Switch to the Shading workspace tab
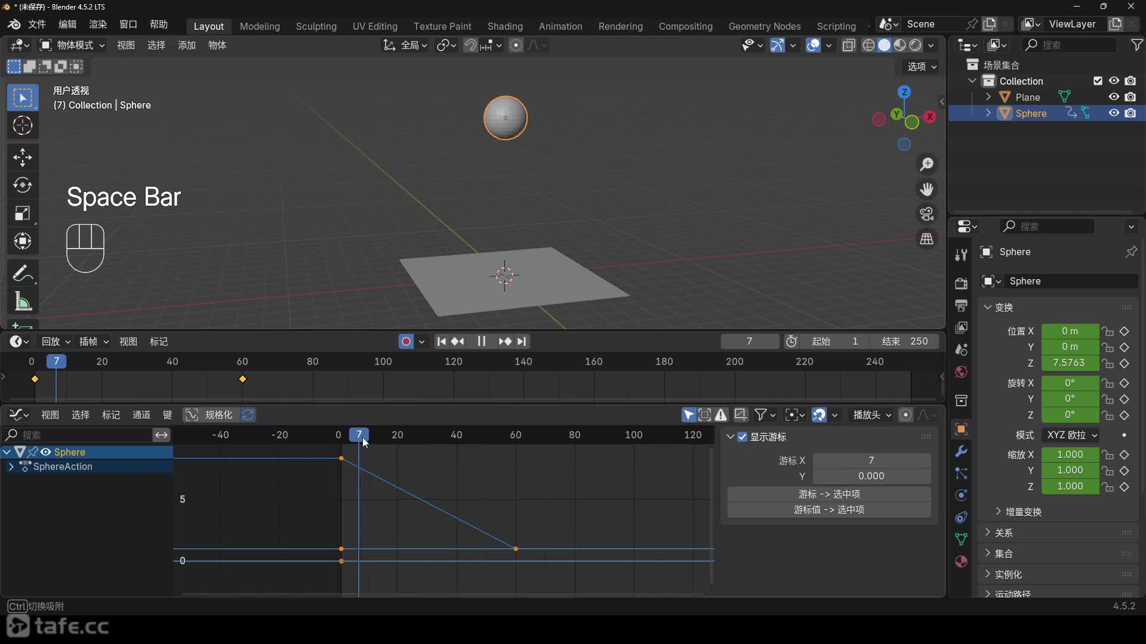Image resolution: width=1146 pixels, height=644 pixels. [x=504, y=26]
